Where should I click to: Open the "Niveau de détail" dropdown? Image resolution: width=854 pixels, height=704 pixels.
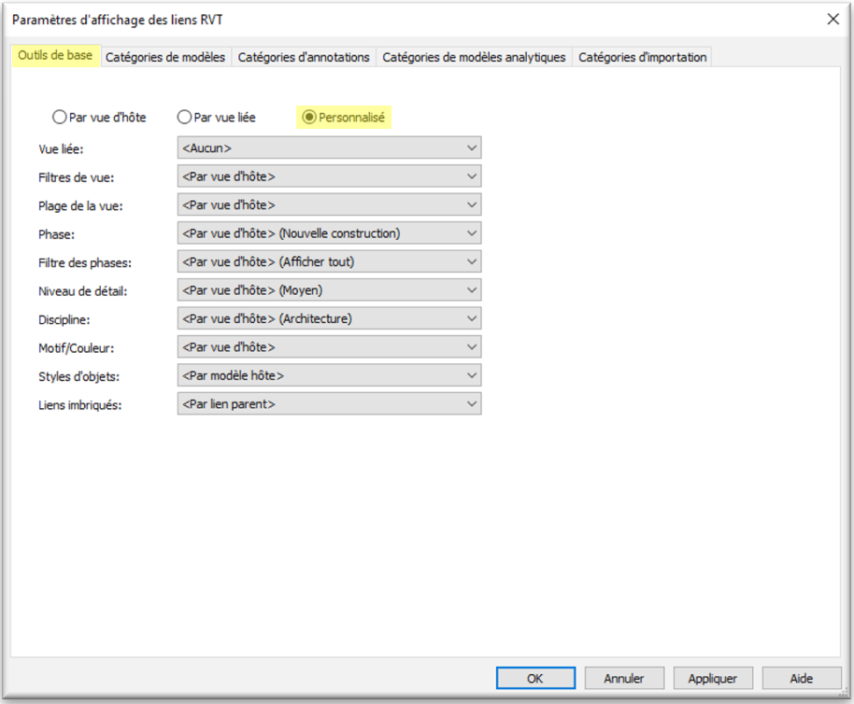click(329, 290)
